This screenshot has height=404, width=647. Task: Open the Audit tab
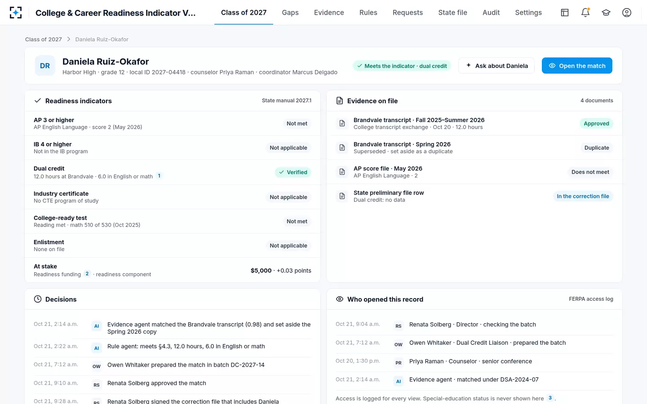491,13
